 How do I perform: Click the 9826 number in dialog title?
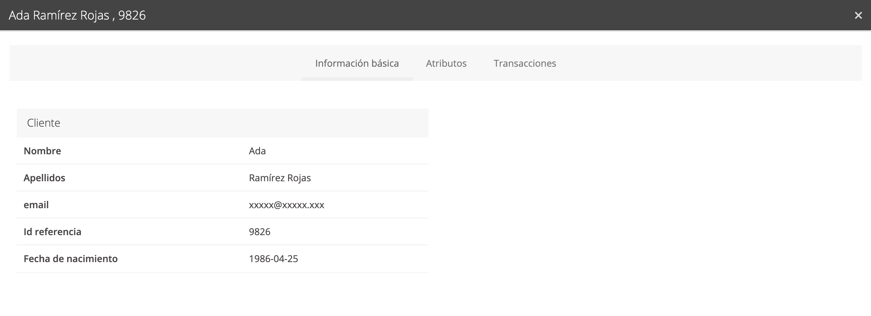[x=132, y=15]
